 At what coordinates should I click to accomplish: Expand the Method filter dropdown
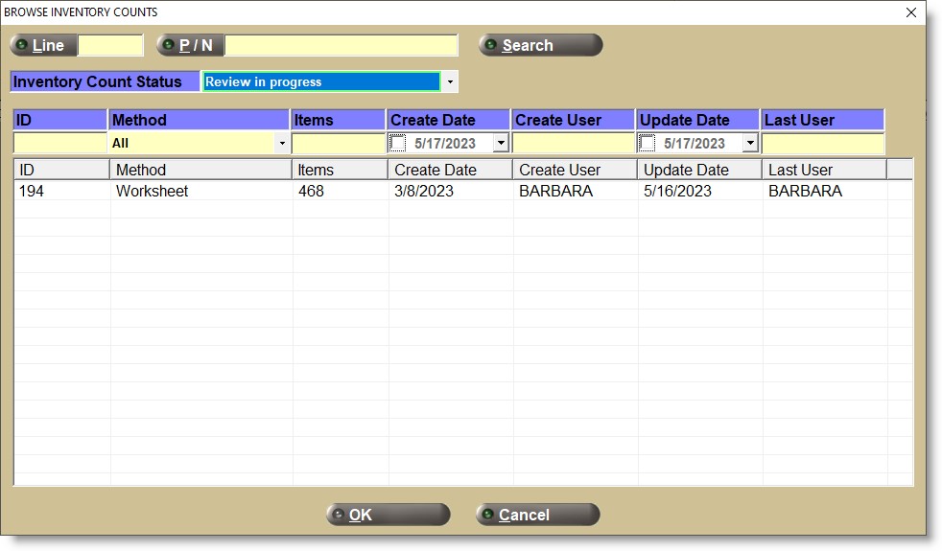(281, 144)
